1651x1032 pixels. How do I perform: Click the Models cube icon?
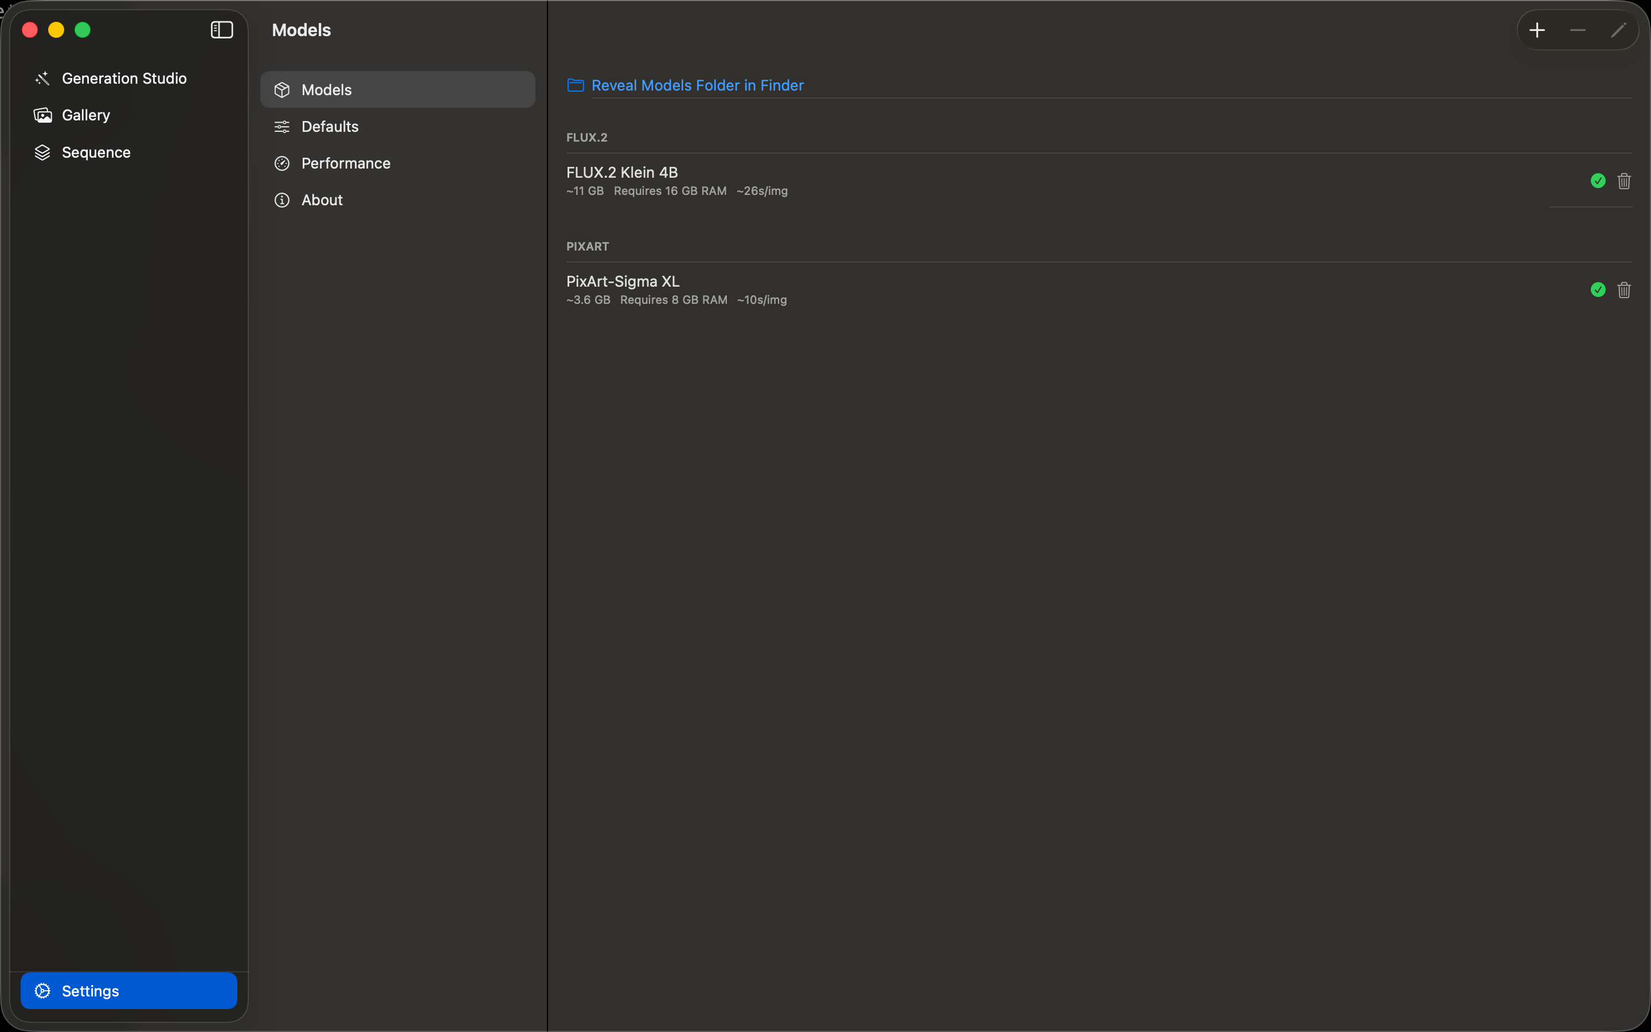[282, 90]
